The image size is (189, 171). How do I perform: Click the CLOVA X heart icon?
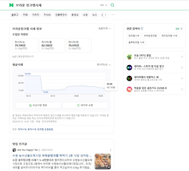point(129,89)
